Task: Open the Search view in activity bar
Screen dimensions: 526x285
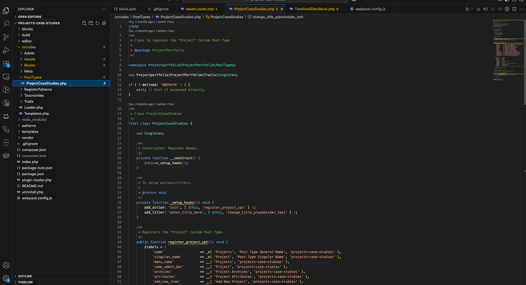Action: coord(6,24)
